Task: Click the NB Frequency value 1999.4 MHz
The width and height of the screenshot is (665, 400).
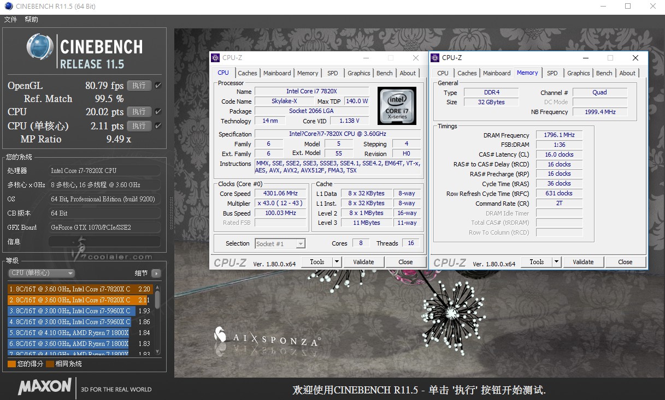Action: (600, 112)
